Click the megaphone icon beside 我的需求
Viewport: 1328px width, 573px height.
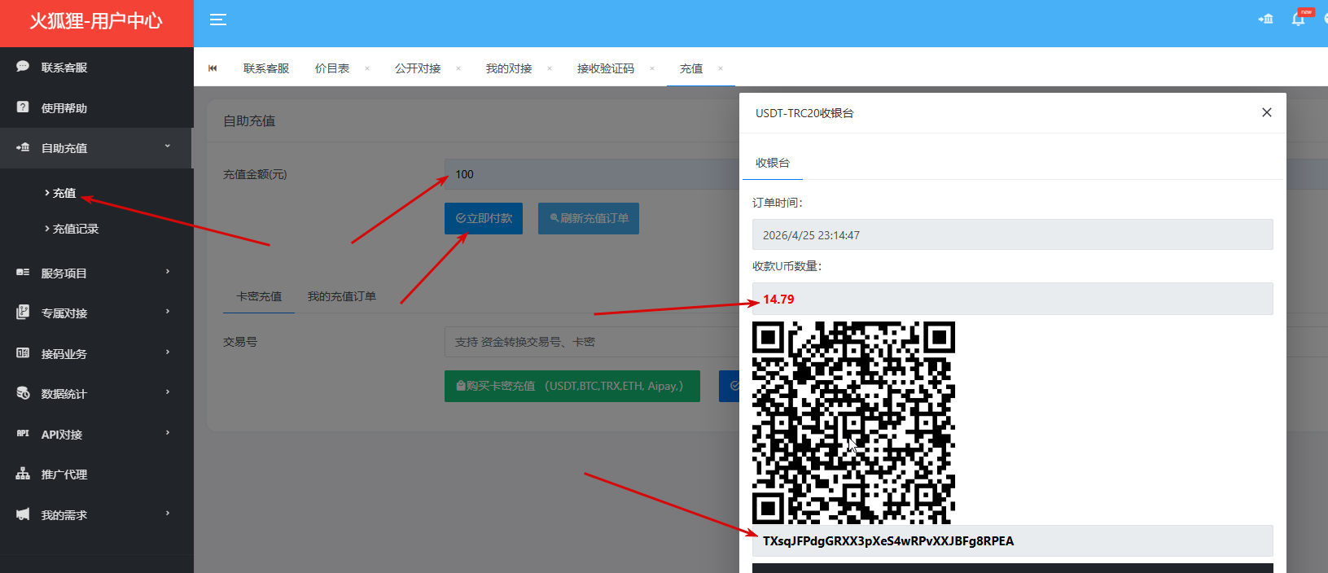point(23,514)
